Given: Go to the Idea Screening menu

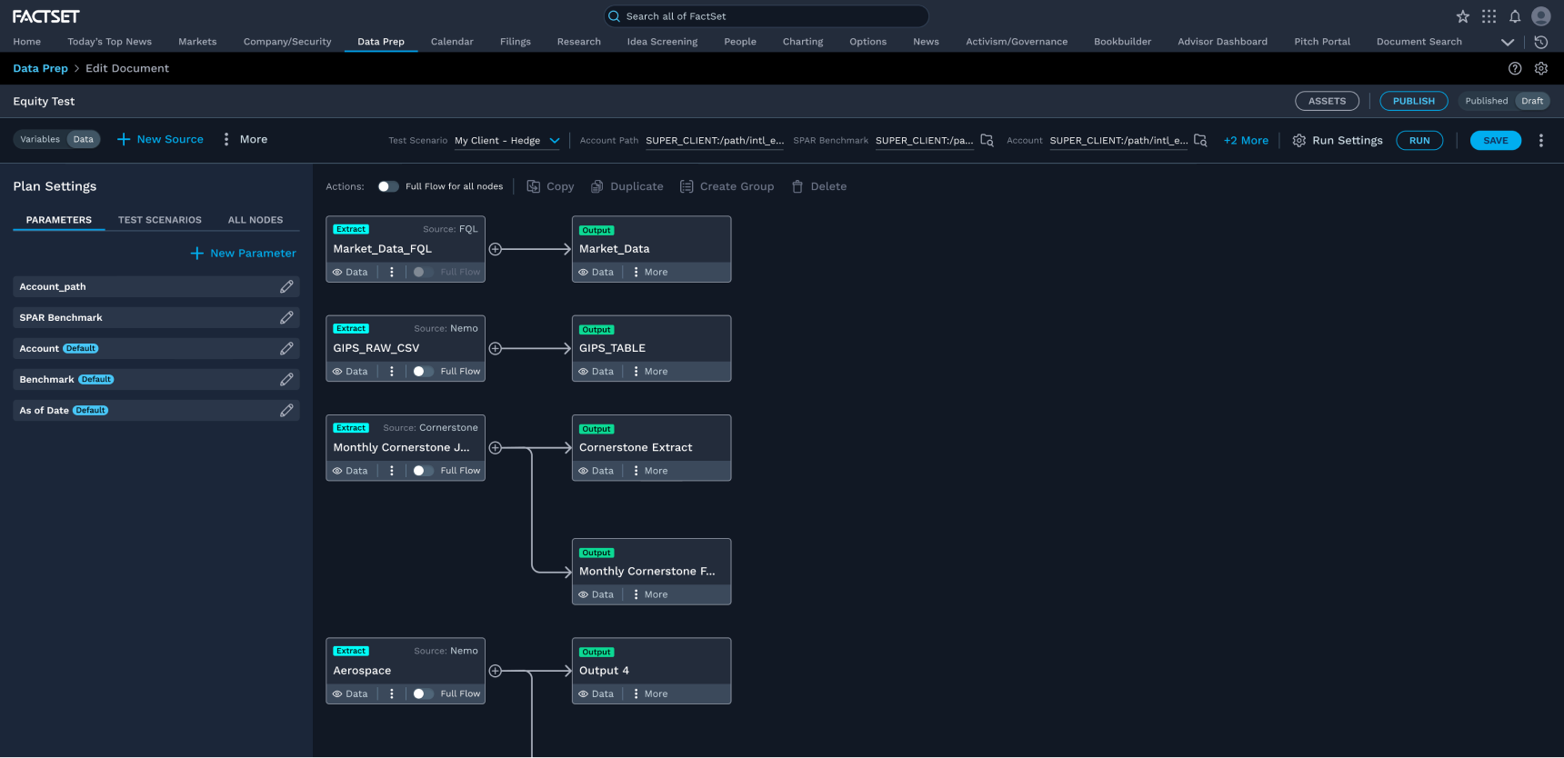Looking at the screenshot, I should tap(662, 42).
